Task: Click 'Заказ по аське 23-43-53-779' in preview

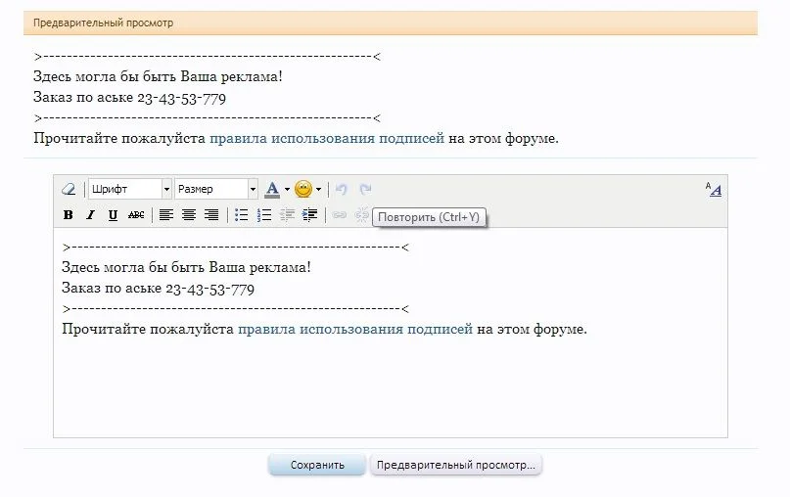Action: point(129,98)
